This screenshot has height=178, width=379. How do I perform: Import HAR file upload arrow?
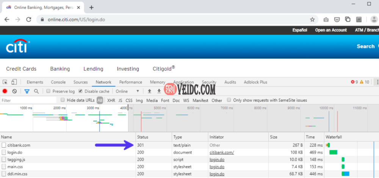point(149,91)
